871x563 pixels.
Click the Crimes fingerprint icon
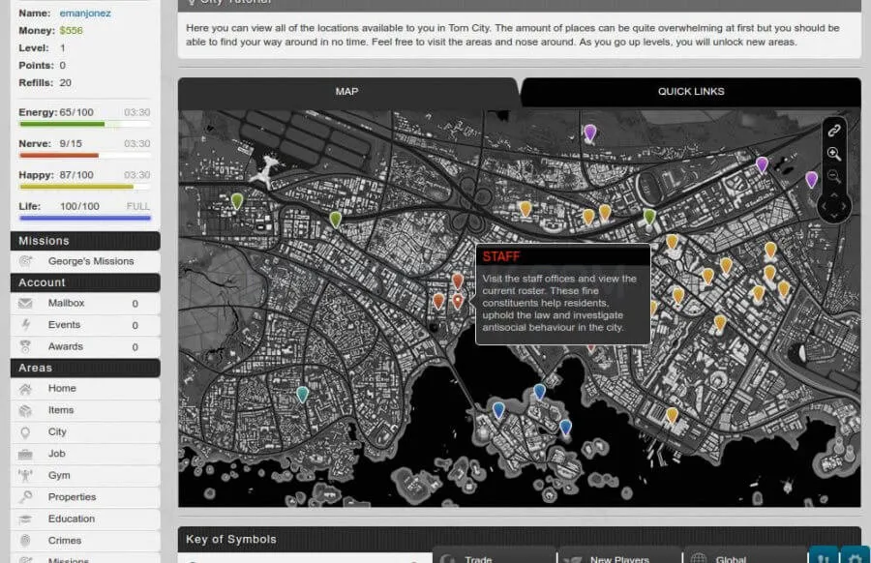point(25,541)
